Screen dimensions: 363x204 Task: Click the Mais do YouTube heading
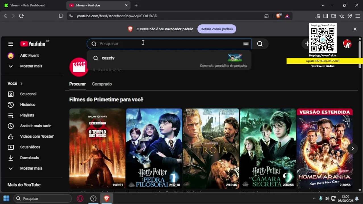24,185
